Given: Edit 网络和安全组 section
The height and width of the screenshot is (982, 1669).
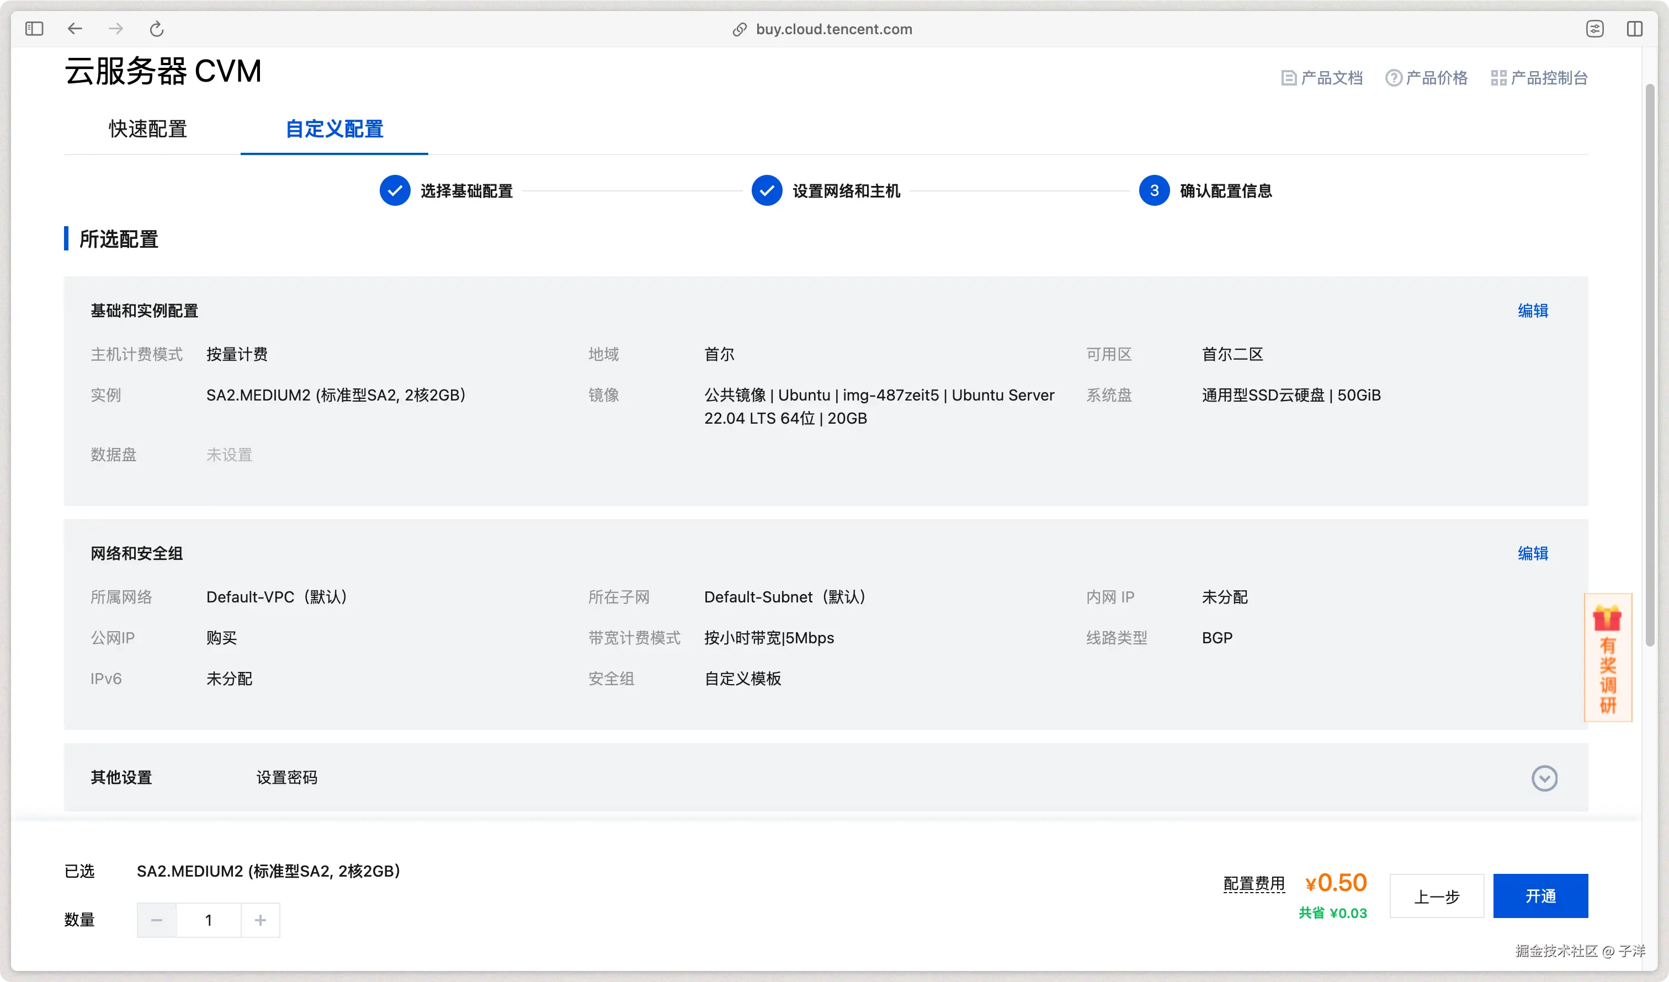Looking at the screenshot, I should pos(1533,553).
